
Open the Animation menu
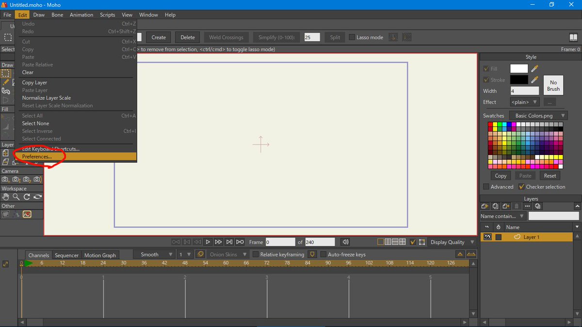tap(81, 15)
